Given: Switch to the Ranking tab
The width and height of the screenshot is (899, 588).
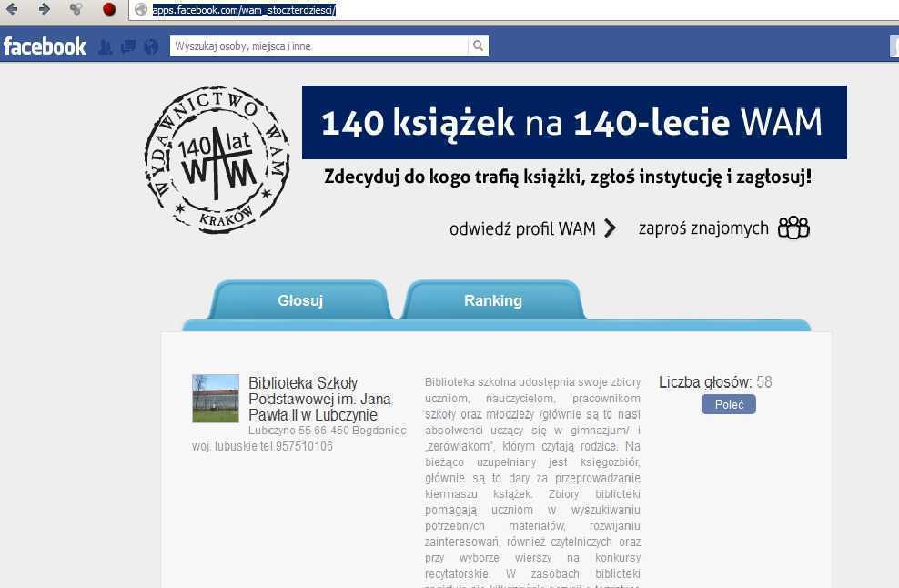Looking at the screenshot, I should point(493,300).
